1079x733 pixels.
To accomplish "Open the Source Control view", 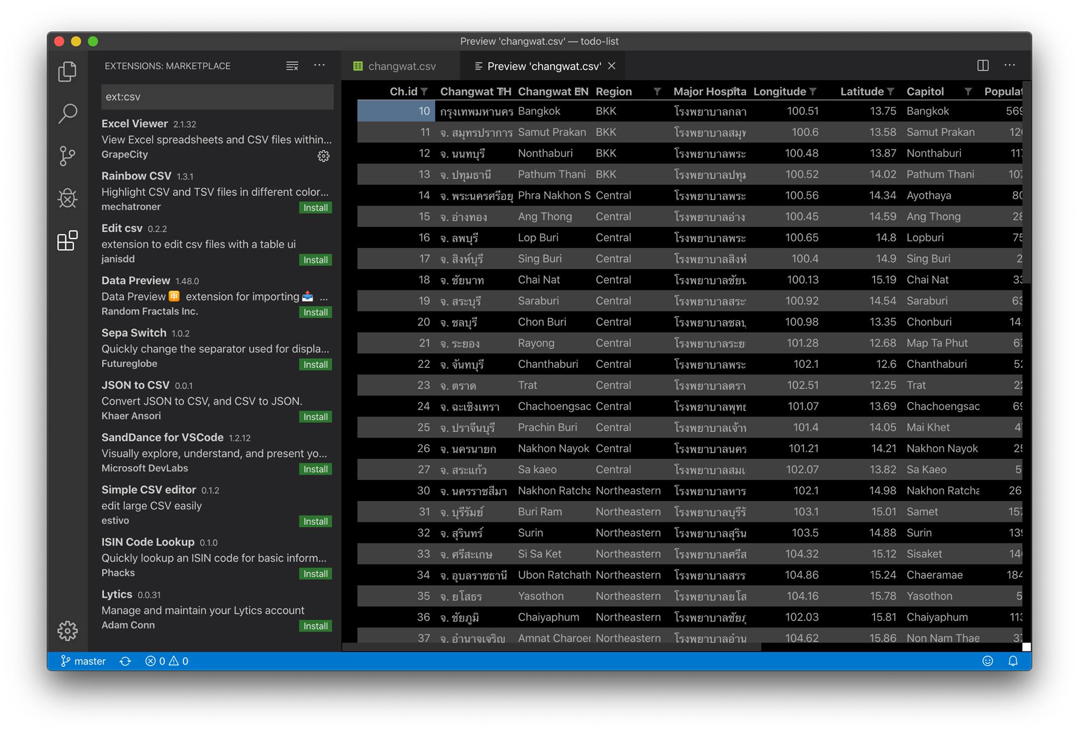I will tap(67, 156).
